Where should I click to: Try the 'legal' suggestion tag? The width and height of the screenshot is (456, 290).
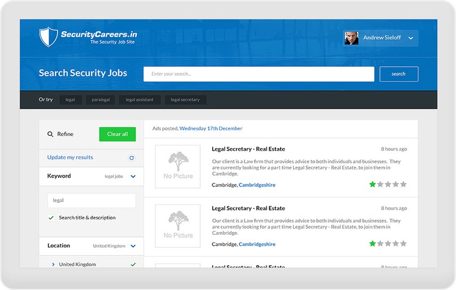(70, 99)
